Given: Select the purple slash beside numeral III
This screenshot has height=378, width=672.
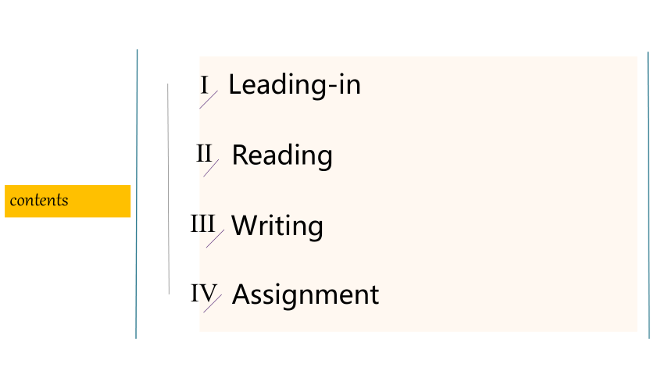Looking at the screenshot, I should (215, 239).
